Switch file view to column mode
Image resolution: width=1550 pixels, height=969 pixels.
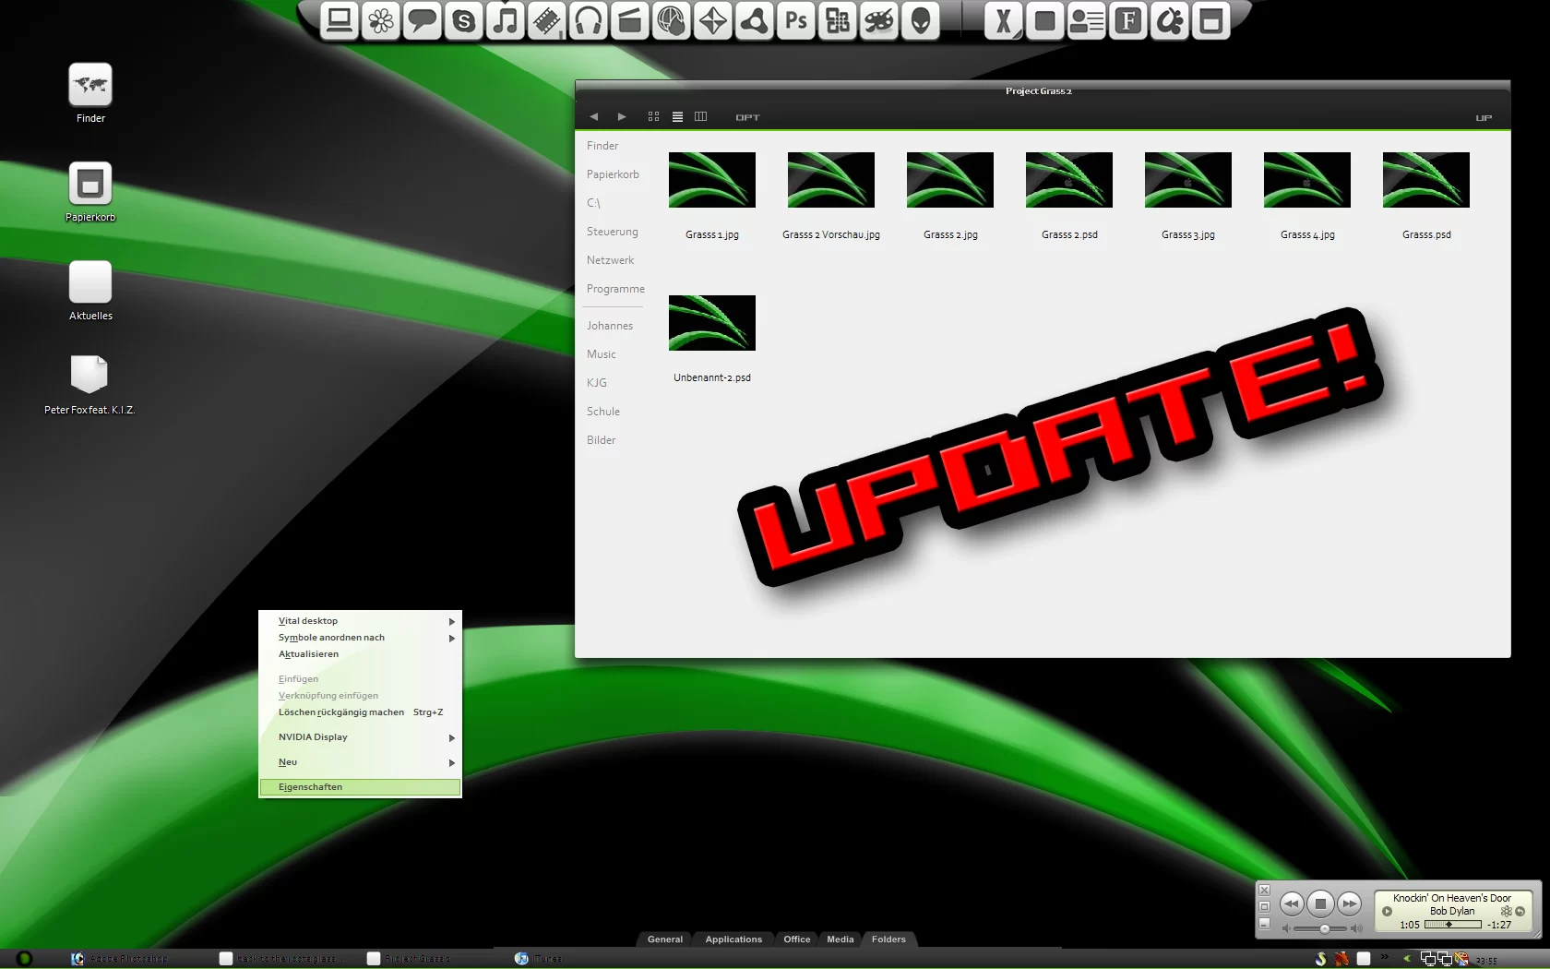701,117
